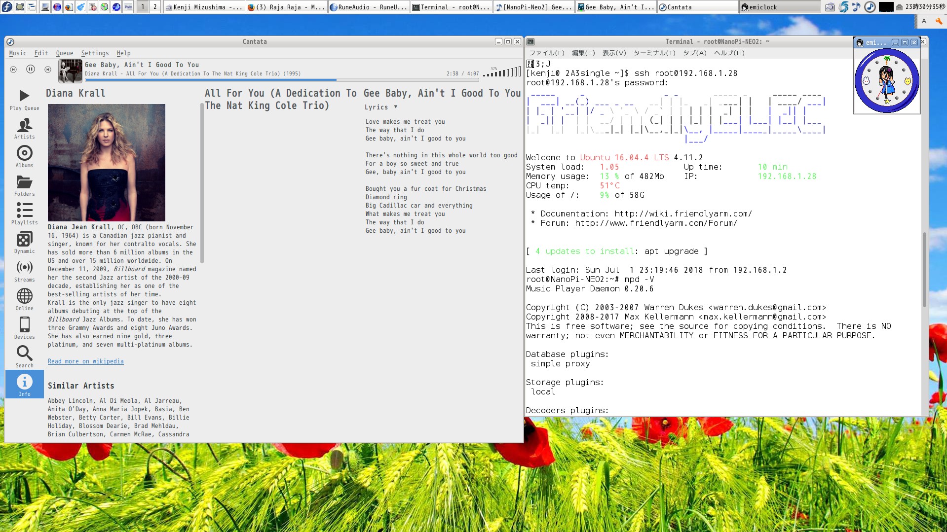Switch to the Albums view

(24, 157)
